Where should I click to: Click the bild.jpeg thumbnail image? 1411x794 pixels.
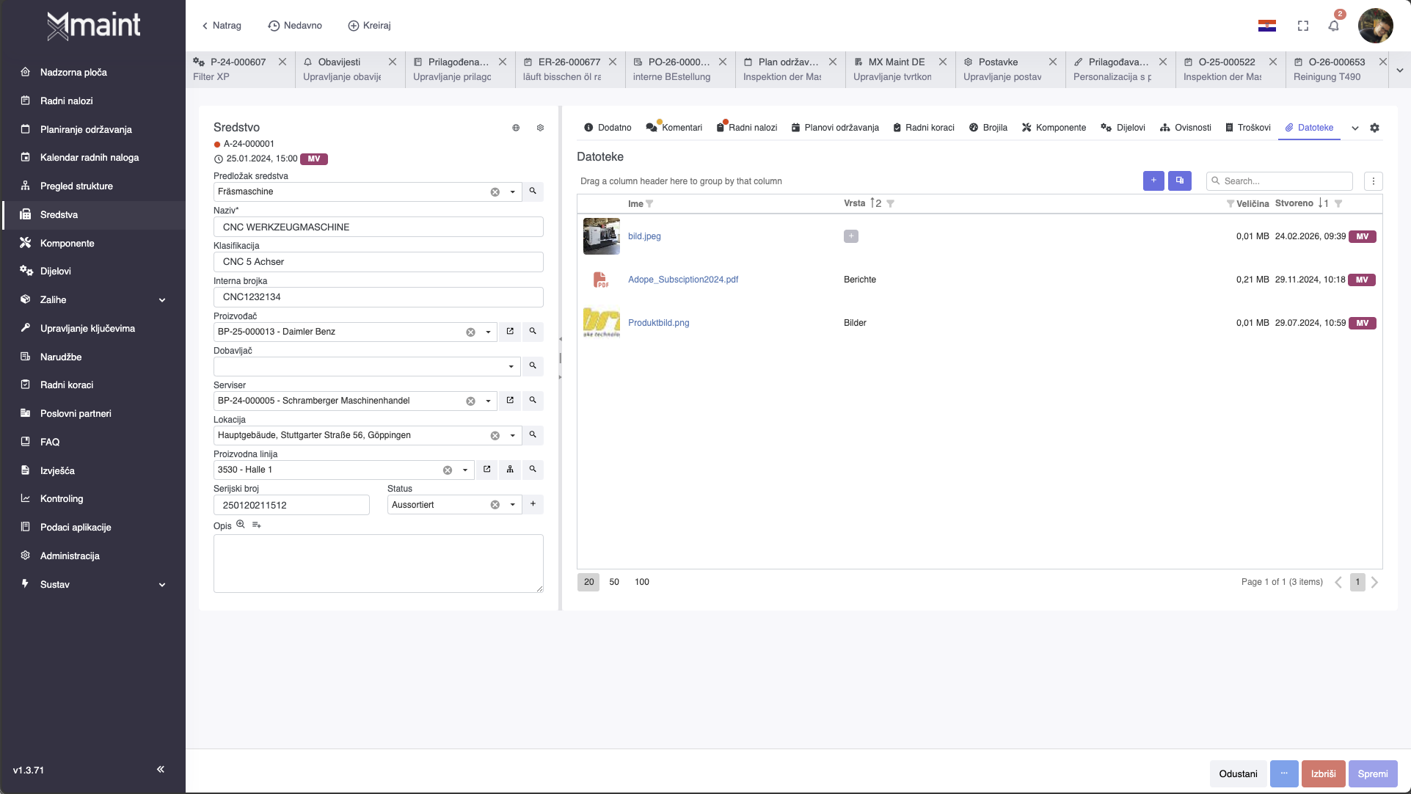point(601,236)
